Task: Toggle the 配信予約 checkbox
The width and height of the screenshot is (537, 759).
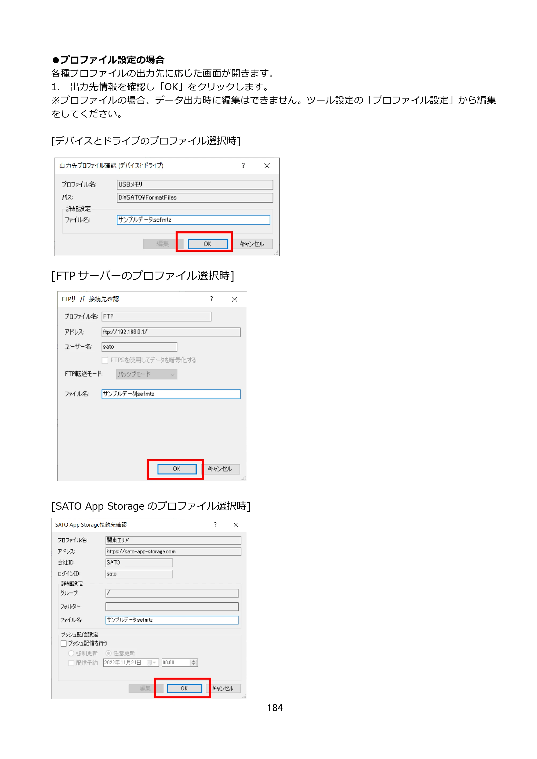Action: (x=71, y=663)
